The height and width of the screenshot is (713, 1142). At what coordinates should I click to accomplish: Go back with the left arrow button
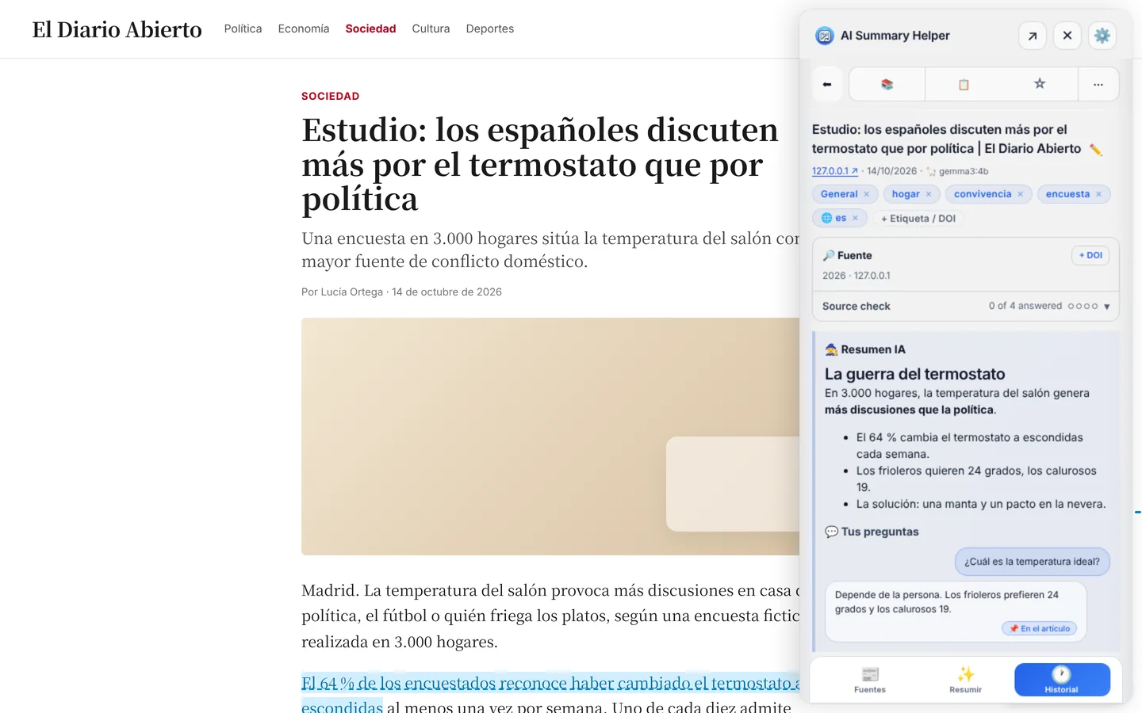click(827, 84)
